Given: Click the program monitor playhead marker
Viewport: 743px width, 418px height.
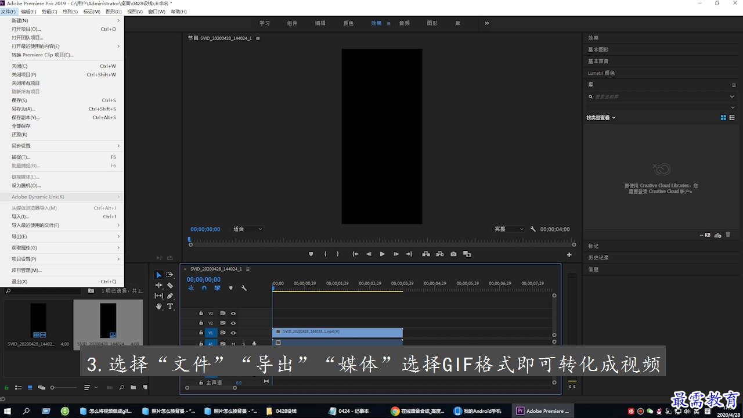Looking at the screenshot, I should tap(189, 239).
